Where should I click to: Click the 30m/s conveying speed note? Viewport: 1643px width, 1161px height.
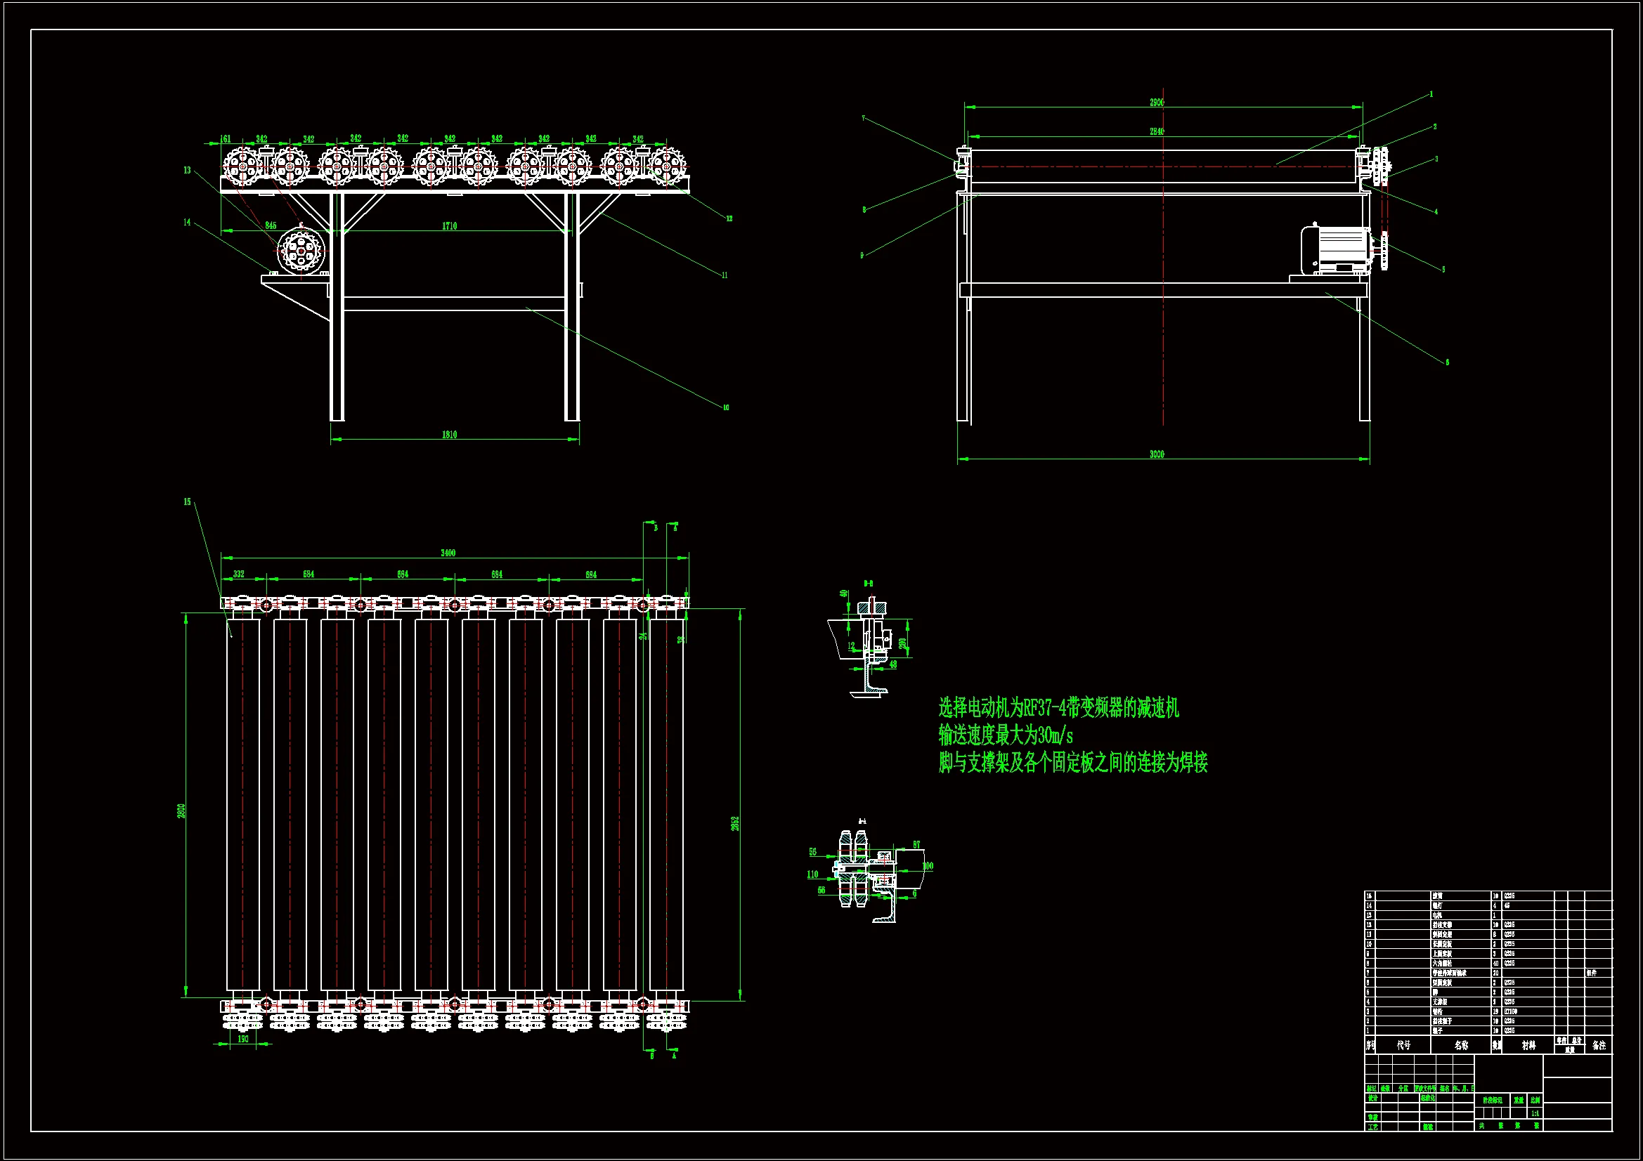(x=1006, y=735)
